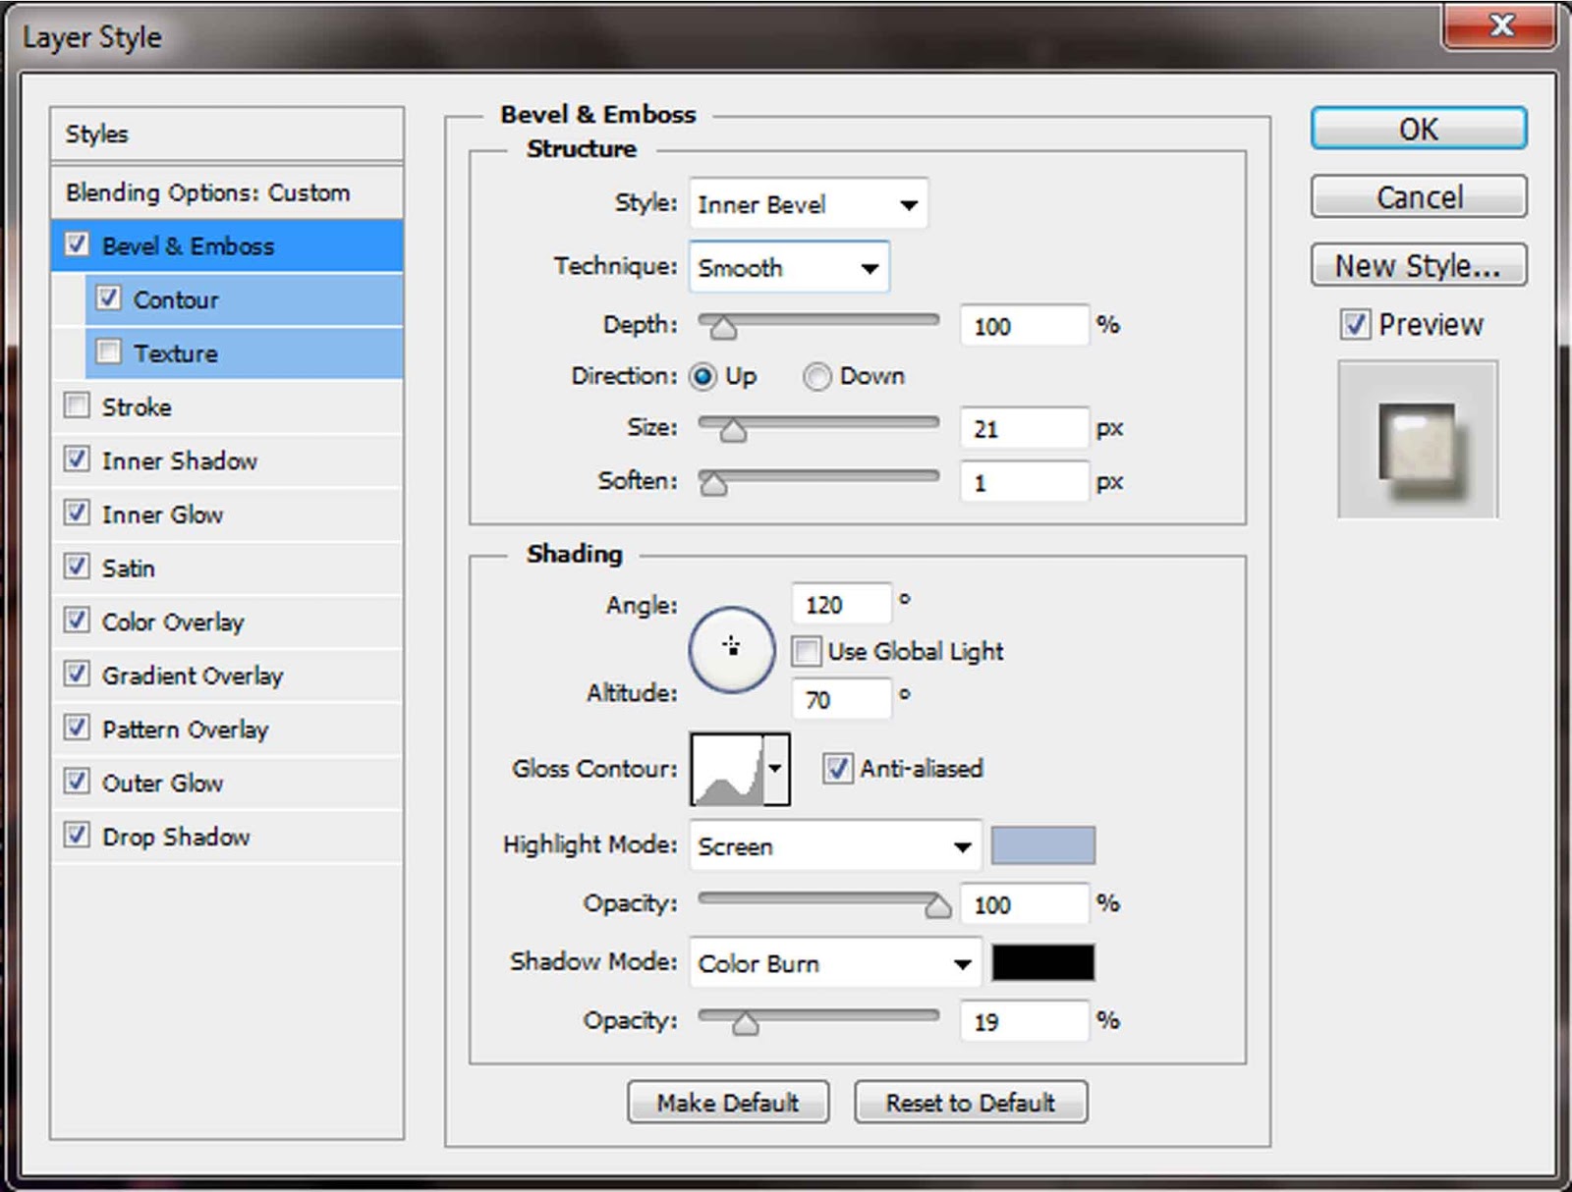Open the black Shadow color swatch
This screenshot has width=1572, height=1192.
[x=1042, y=962]
